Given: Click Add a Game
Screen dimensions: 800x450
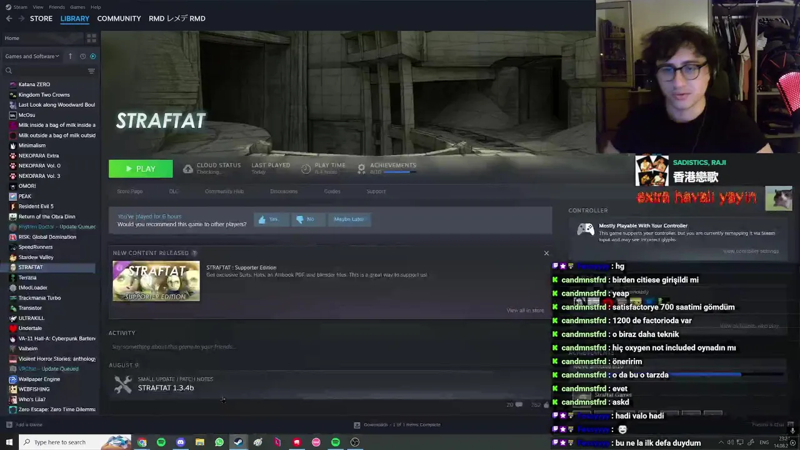Looking at the screenshot, I should [x=24, y=425].
